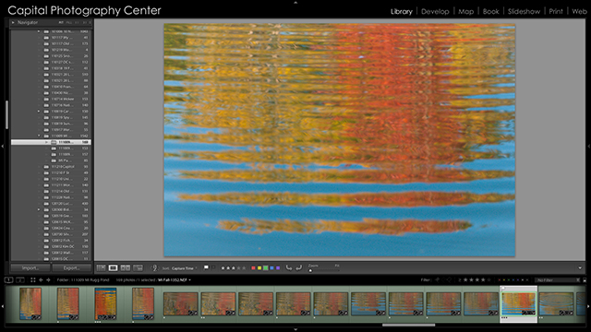Open toolbar content dropdown arrow at right
This screenshot has height=332, width=591.
pos(580,268)
